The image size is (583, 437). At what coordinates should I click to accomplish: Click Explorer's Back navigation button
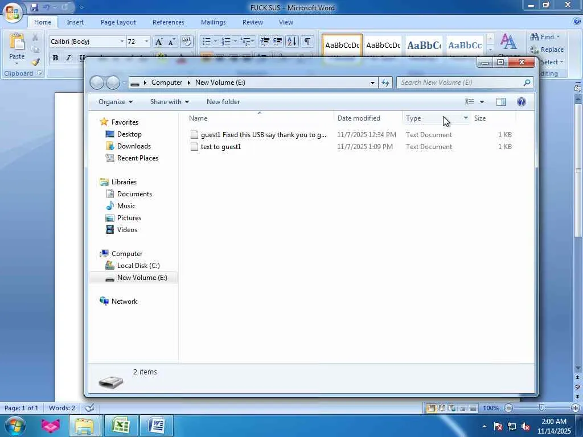point(97,83)
